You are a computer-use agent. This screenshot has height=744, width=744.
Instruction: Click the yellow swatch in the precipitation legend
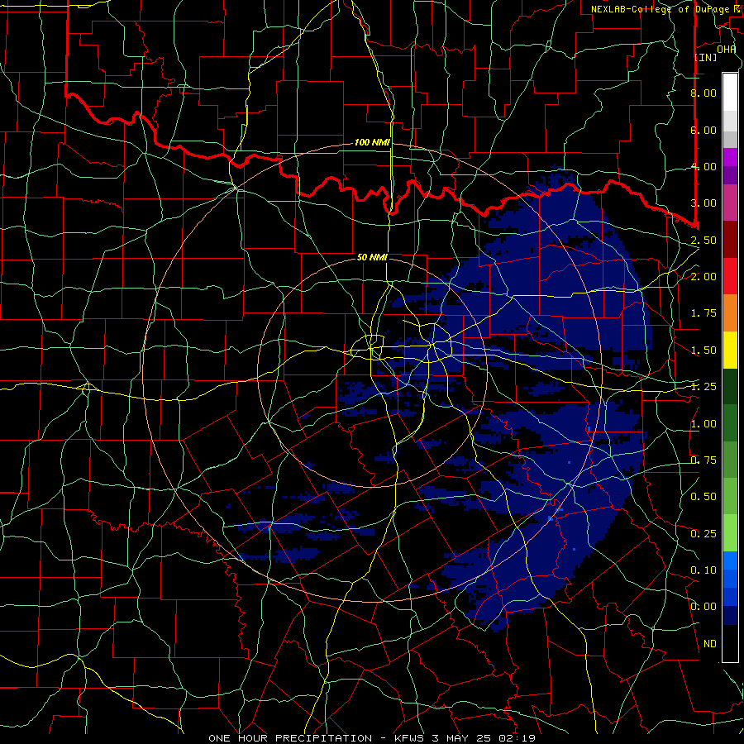coord(730,350)
